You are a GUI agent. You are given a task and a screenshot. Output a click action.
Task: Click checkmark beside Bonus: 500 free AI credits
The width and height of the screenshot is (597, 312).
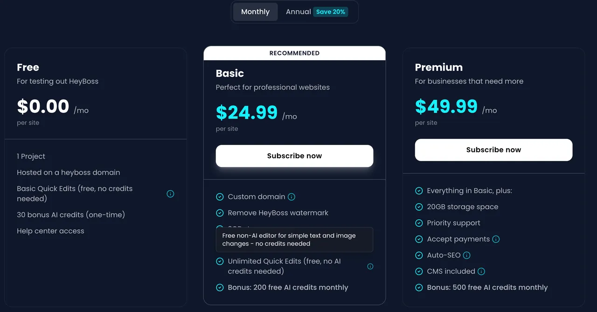click(x=419, y=287)
